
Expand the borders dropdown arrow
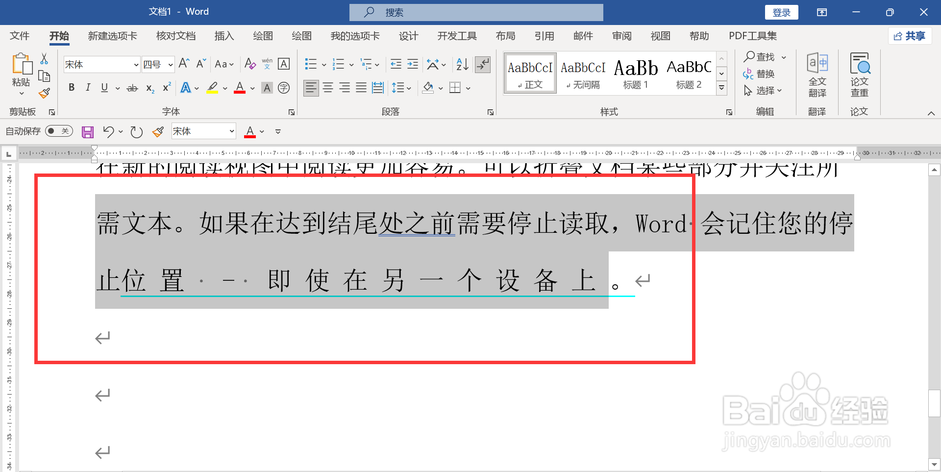pyautogui.click(x=469, y=88)
